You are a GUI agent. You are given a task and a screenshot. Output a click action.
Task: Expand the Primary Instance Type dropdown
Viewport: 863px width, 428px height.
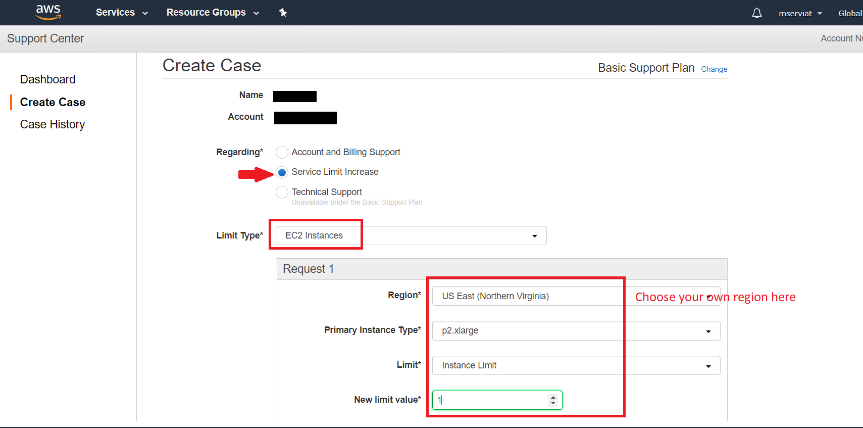click(x=576, y=331)
